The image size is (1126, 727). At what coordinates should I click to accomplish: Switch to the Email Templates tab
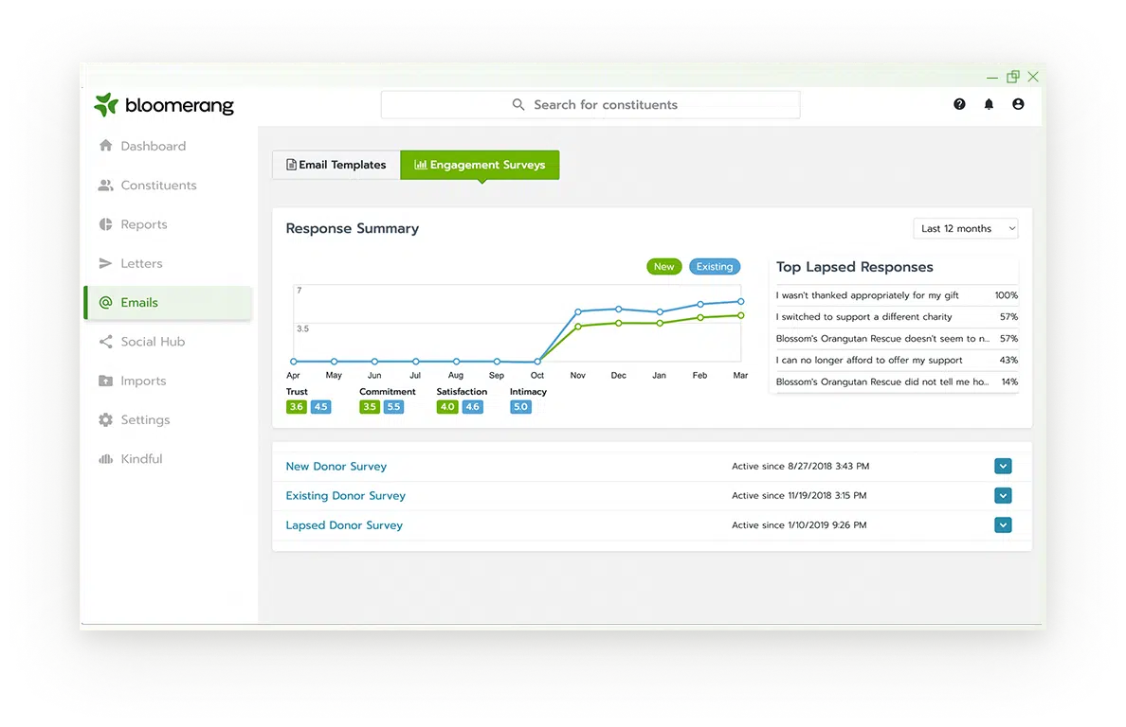tap(336, 165)
